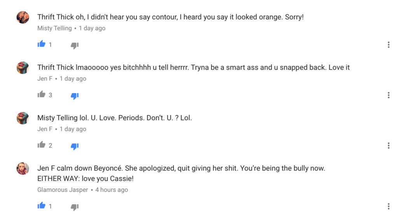Image resolution: width=398 pixels, height=219 pixels.
Task: Open action menu for Glamorous Jasper's comment
Action: [x=388, y=207]
